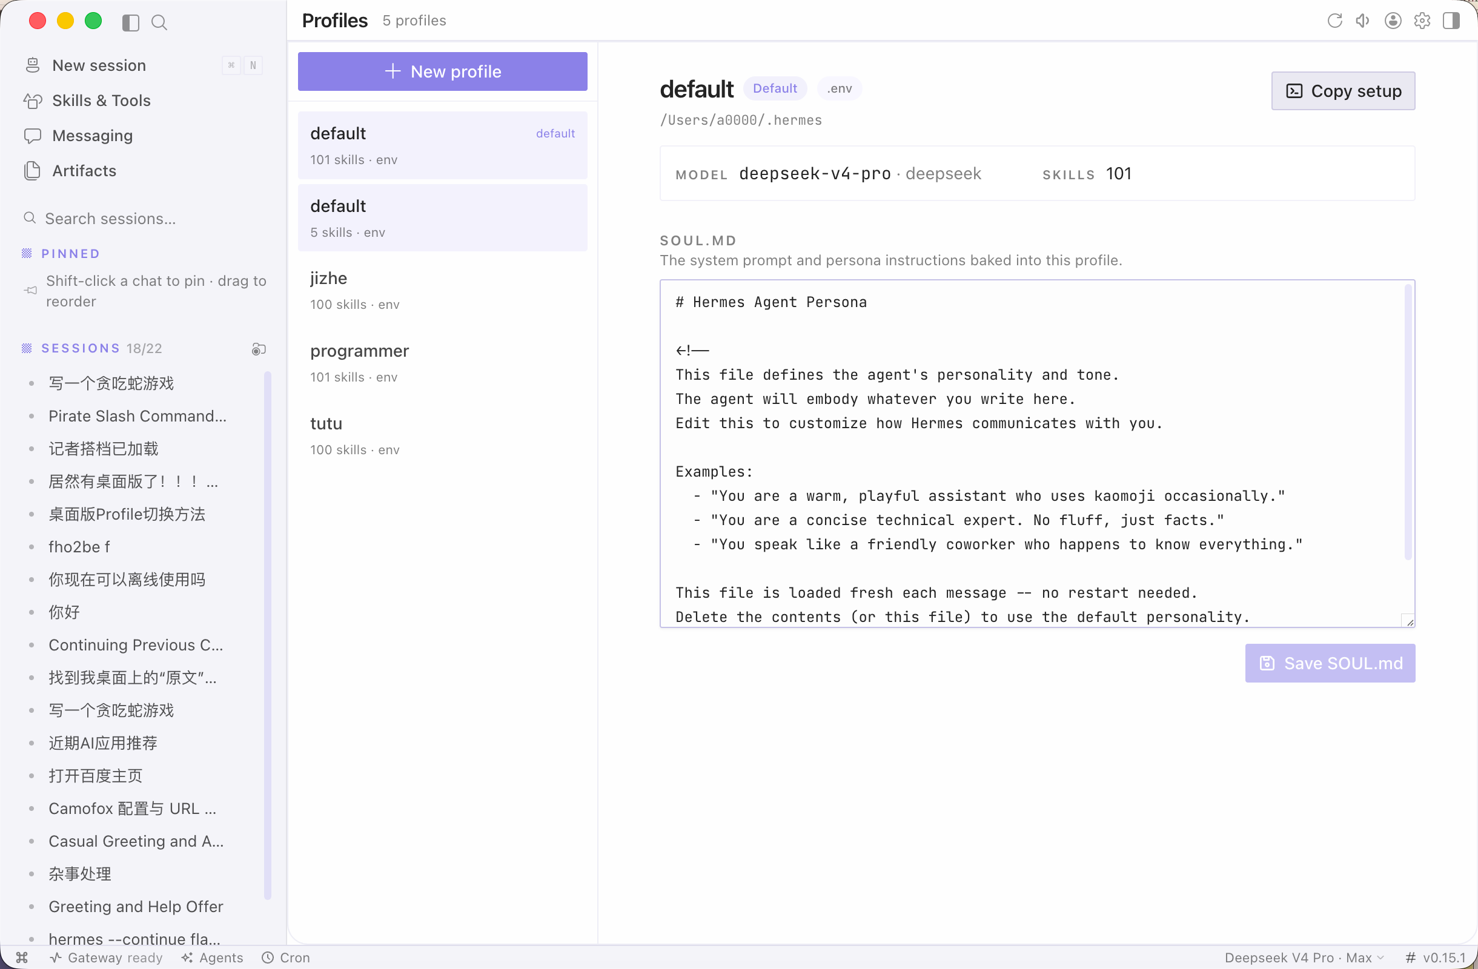Click the SKILLS 101 value

coord(1118,174)
